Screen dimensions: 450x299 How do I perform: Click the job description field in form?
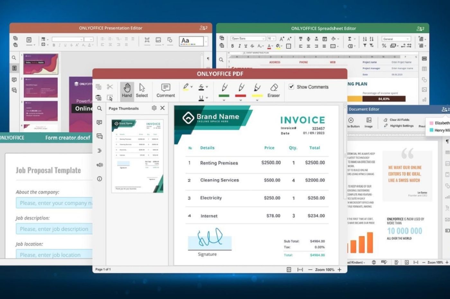(x=54, y=229)
